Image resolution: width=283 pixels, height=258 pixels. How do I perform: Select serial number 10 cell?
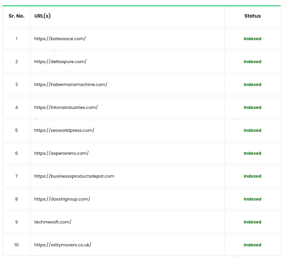click(17, 245)
